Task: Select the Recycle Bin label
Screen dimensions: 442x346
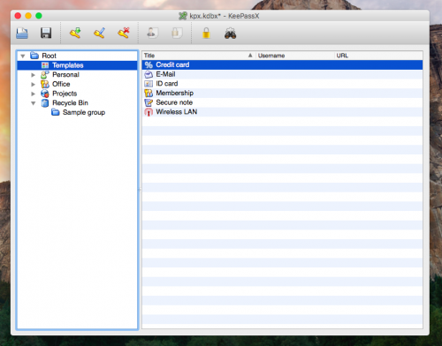Action: tap(70, 103)
